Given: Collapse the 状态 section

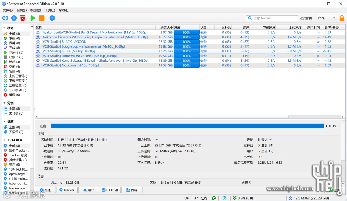Looking at the screenshot, I should pyautogui.click(x=4, y=28).
